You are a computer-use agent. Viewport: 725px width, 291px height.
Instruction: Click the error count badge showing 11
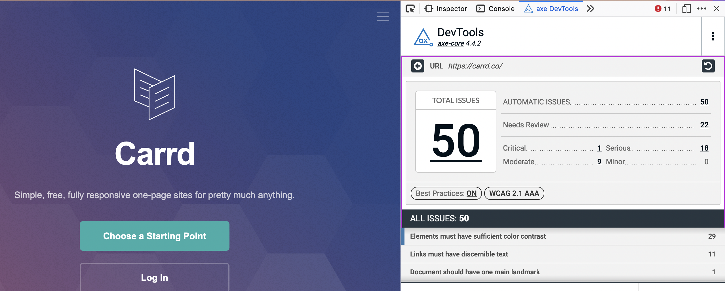click(663, 9)
